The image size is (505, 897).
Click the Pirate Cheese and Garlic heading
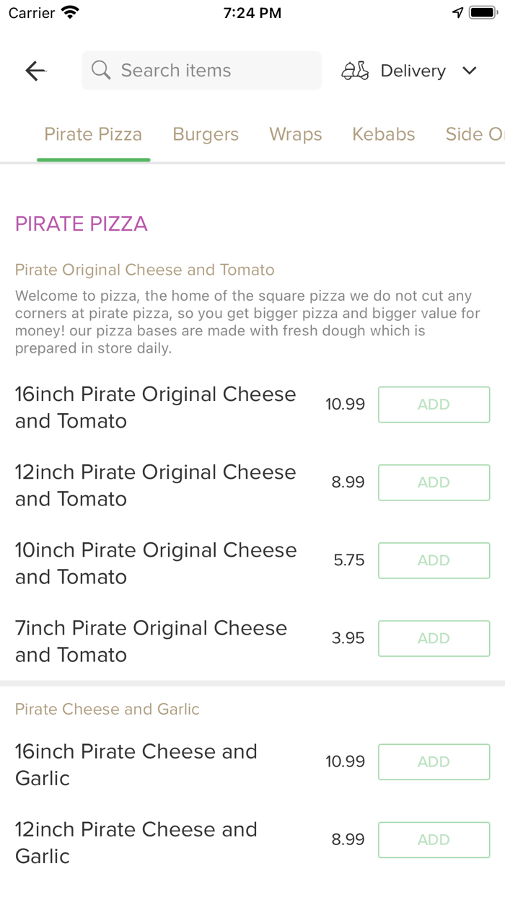[107, 710]
